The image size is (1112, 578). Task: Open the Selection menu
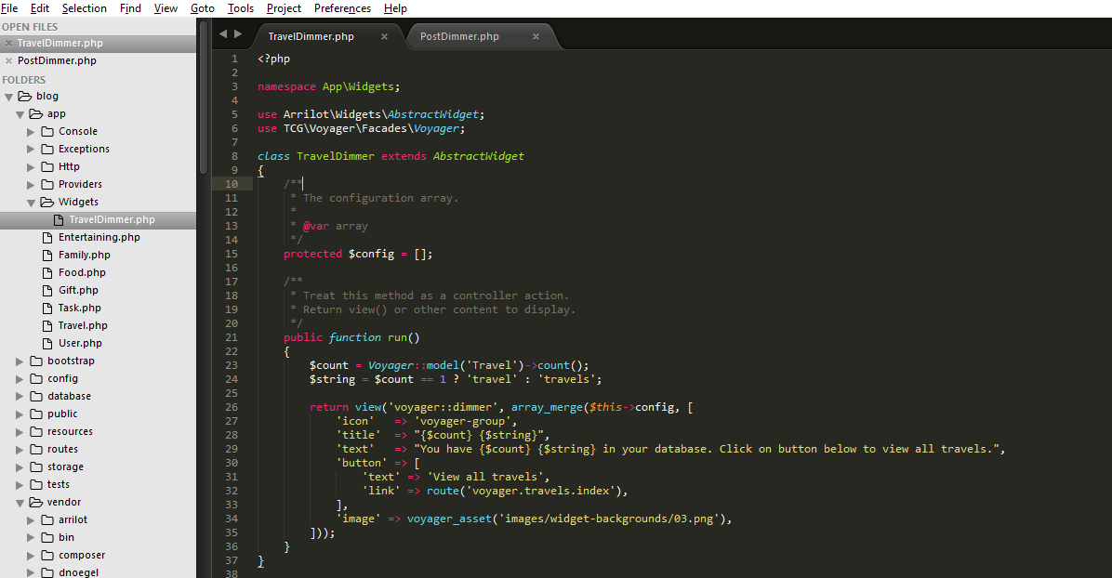(85, 8)
